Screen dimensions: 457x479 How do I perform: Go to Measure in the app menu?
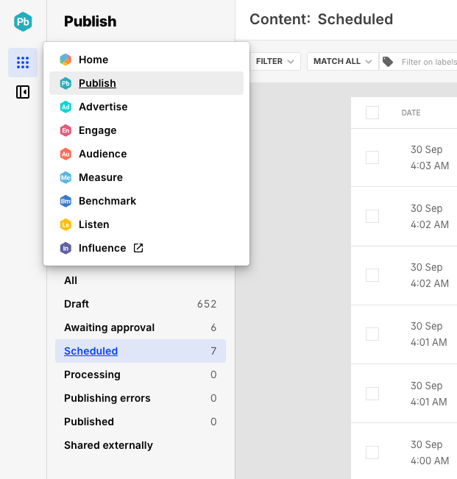pyautogui.click(x=146, y=177)
